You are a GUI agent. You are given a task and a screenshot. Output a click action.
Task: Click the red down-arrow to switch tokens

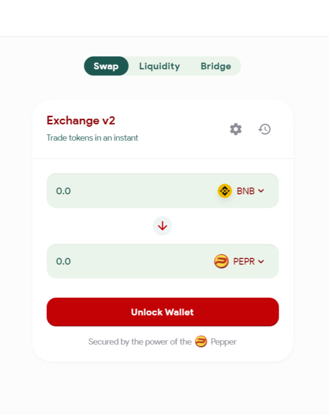point(162,225)
